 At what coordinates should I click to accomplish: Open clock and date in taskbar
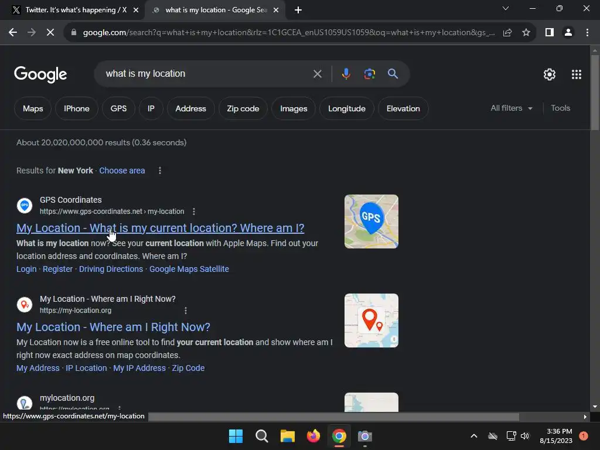pyautogui.click(x=556, y=436)
